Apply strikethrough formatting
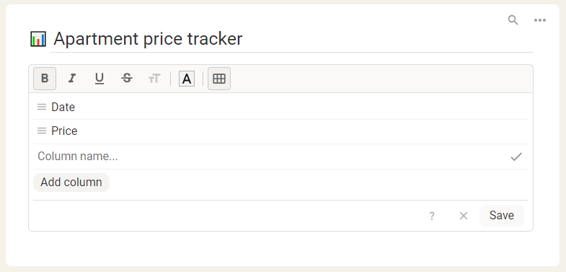The height and width of the screenshot is (272, 566). click(127, 79)
